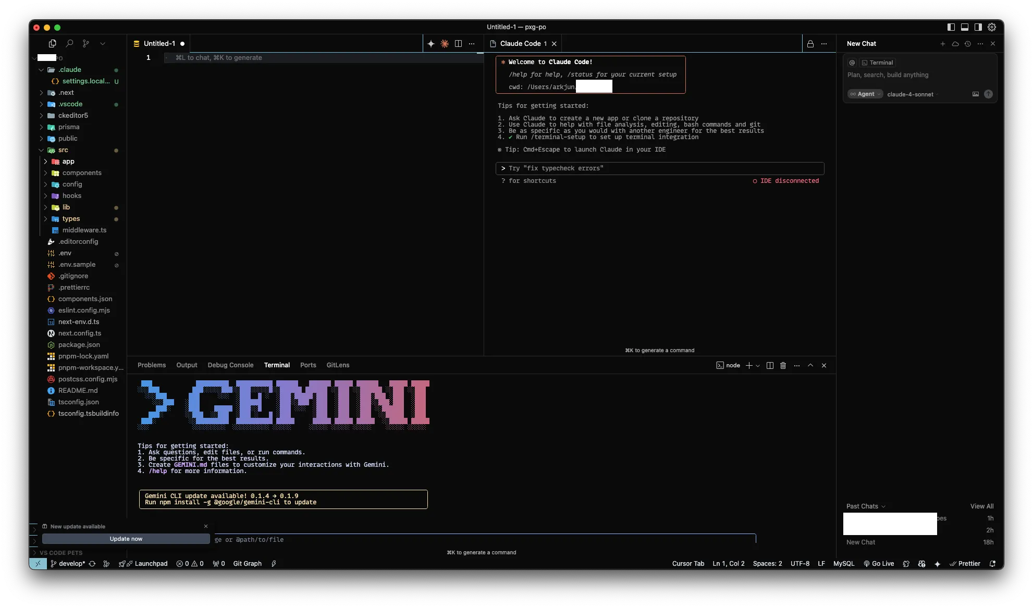Click the trash icon to kill terminal
This screenshot has width=1033, height=608.
pos(783,365)
